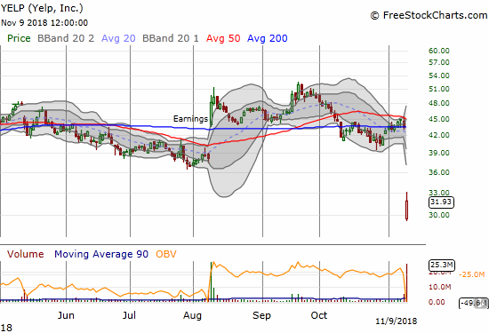Click the Sep month label
489x333 pixels.
pos(261,315)
